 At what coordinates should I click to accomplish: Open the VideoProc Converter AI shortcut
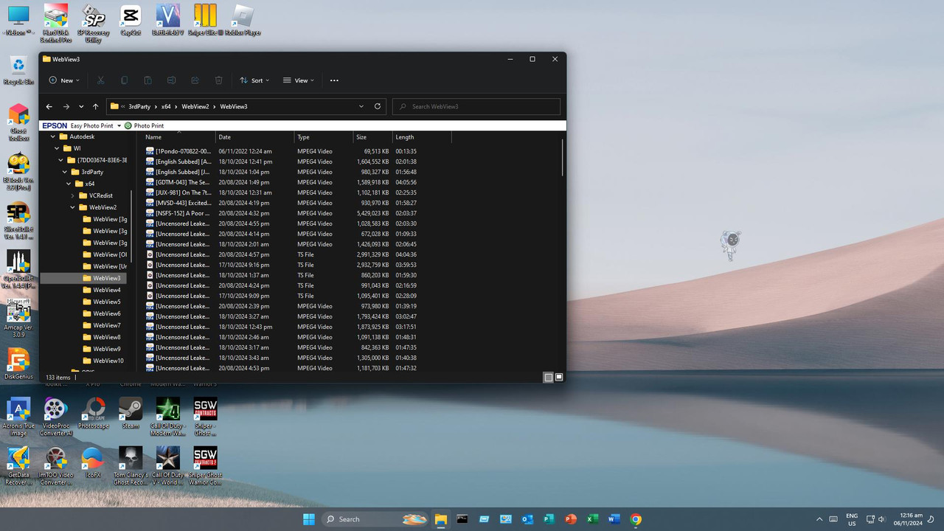56,417
